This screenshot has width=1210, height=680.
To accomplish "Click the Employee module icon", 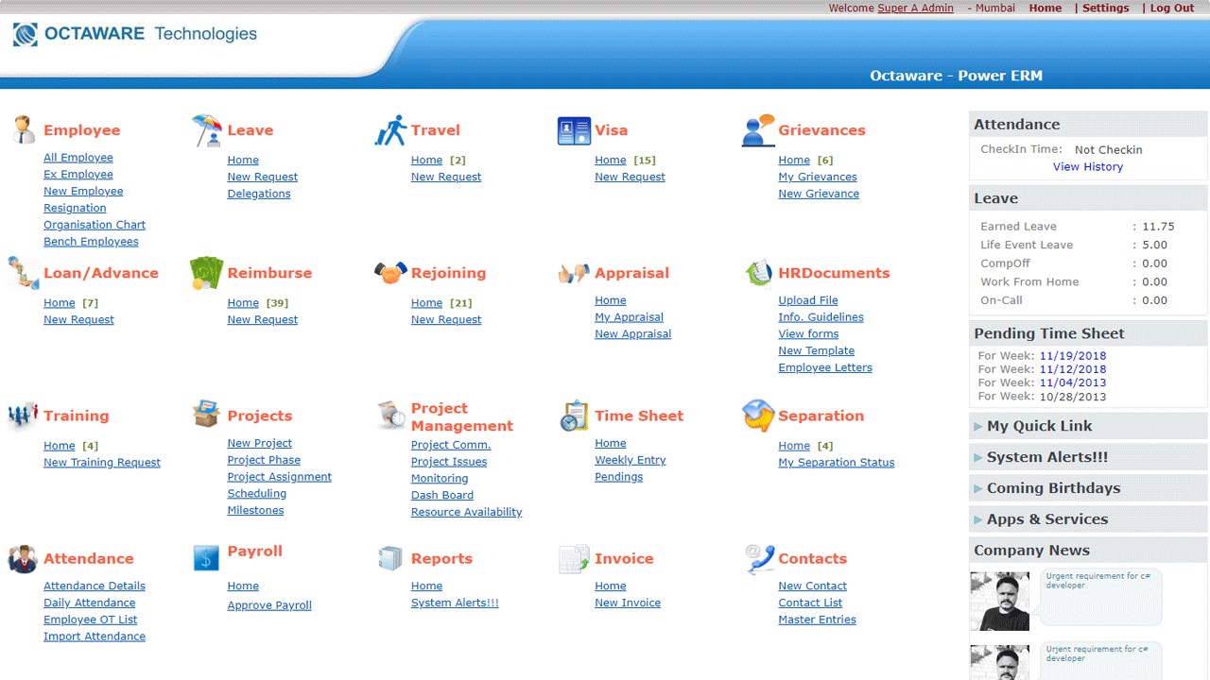I will tap(24, 129).
